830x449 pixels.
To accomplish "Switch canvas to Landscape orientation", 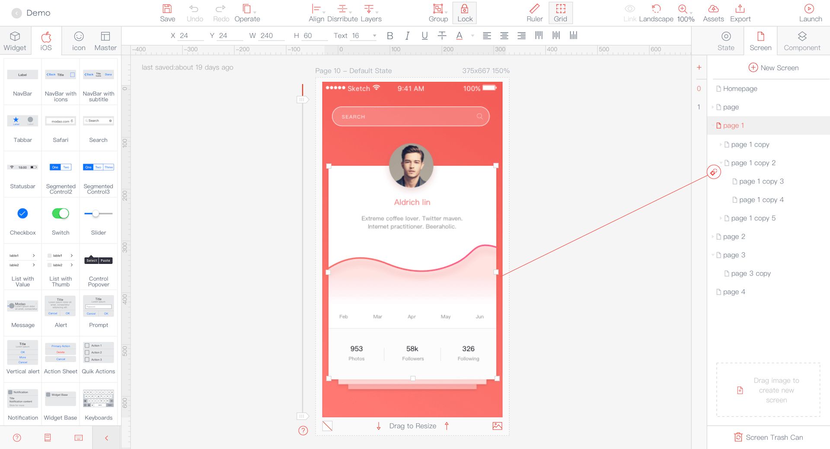I will [656, 12].
